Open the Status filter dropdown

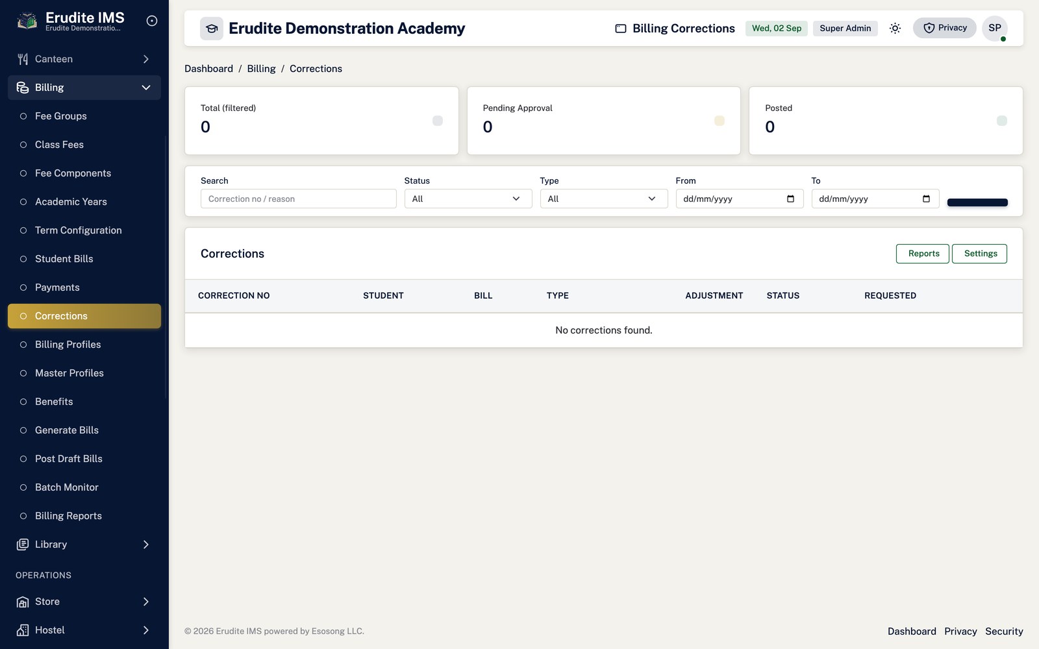click(468, 199)
